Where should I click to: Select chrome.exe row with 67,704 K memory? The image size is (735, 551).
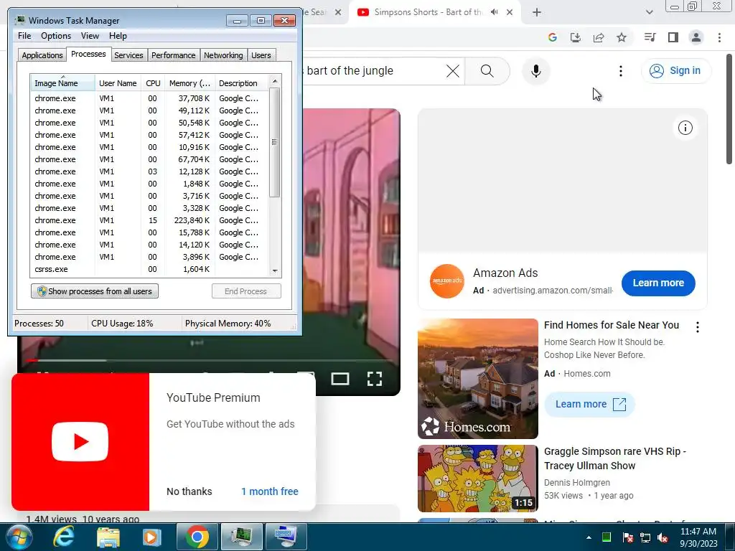coord(149,159)
